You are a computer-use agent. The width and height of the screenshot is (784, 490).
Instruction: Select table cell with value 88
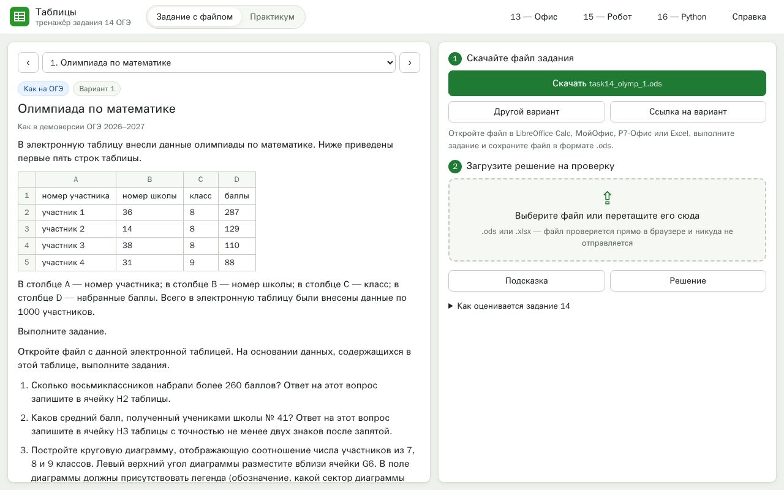pos(237,263)
